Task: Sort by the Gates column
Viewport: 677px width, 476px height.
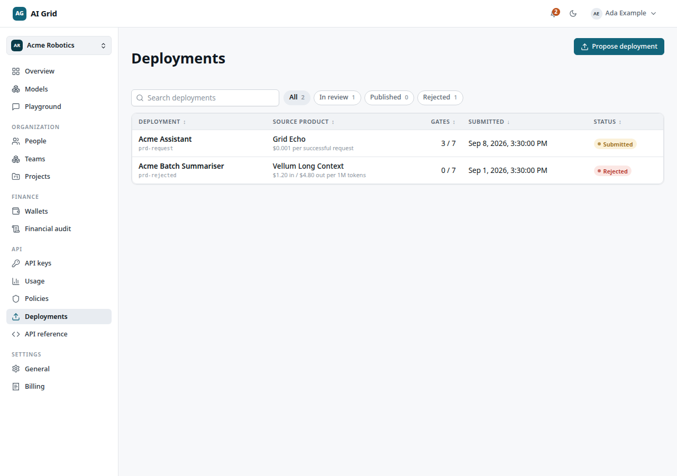Action: click(443, 122)
